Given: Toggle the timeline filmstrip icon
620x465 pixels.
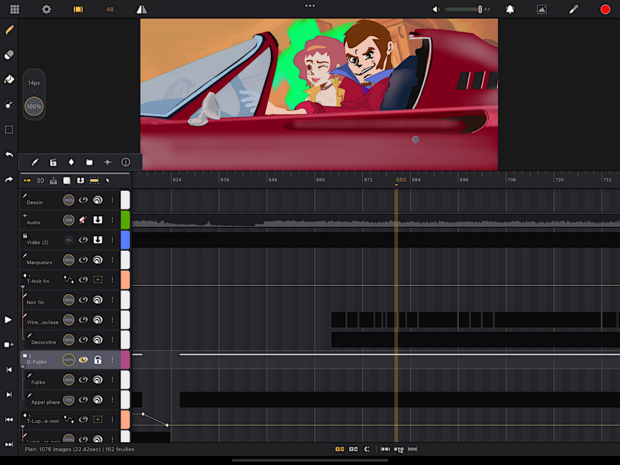Looking at the screenshot, I should click(79, 9).
